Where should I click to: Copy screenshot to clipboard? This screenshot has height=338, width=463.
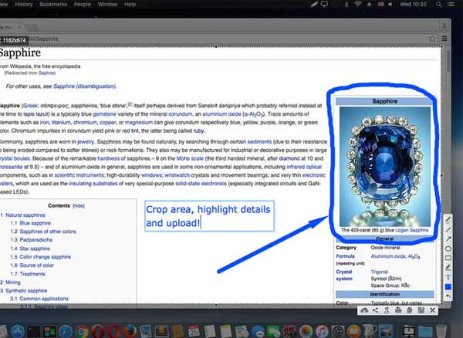(409, 310)
